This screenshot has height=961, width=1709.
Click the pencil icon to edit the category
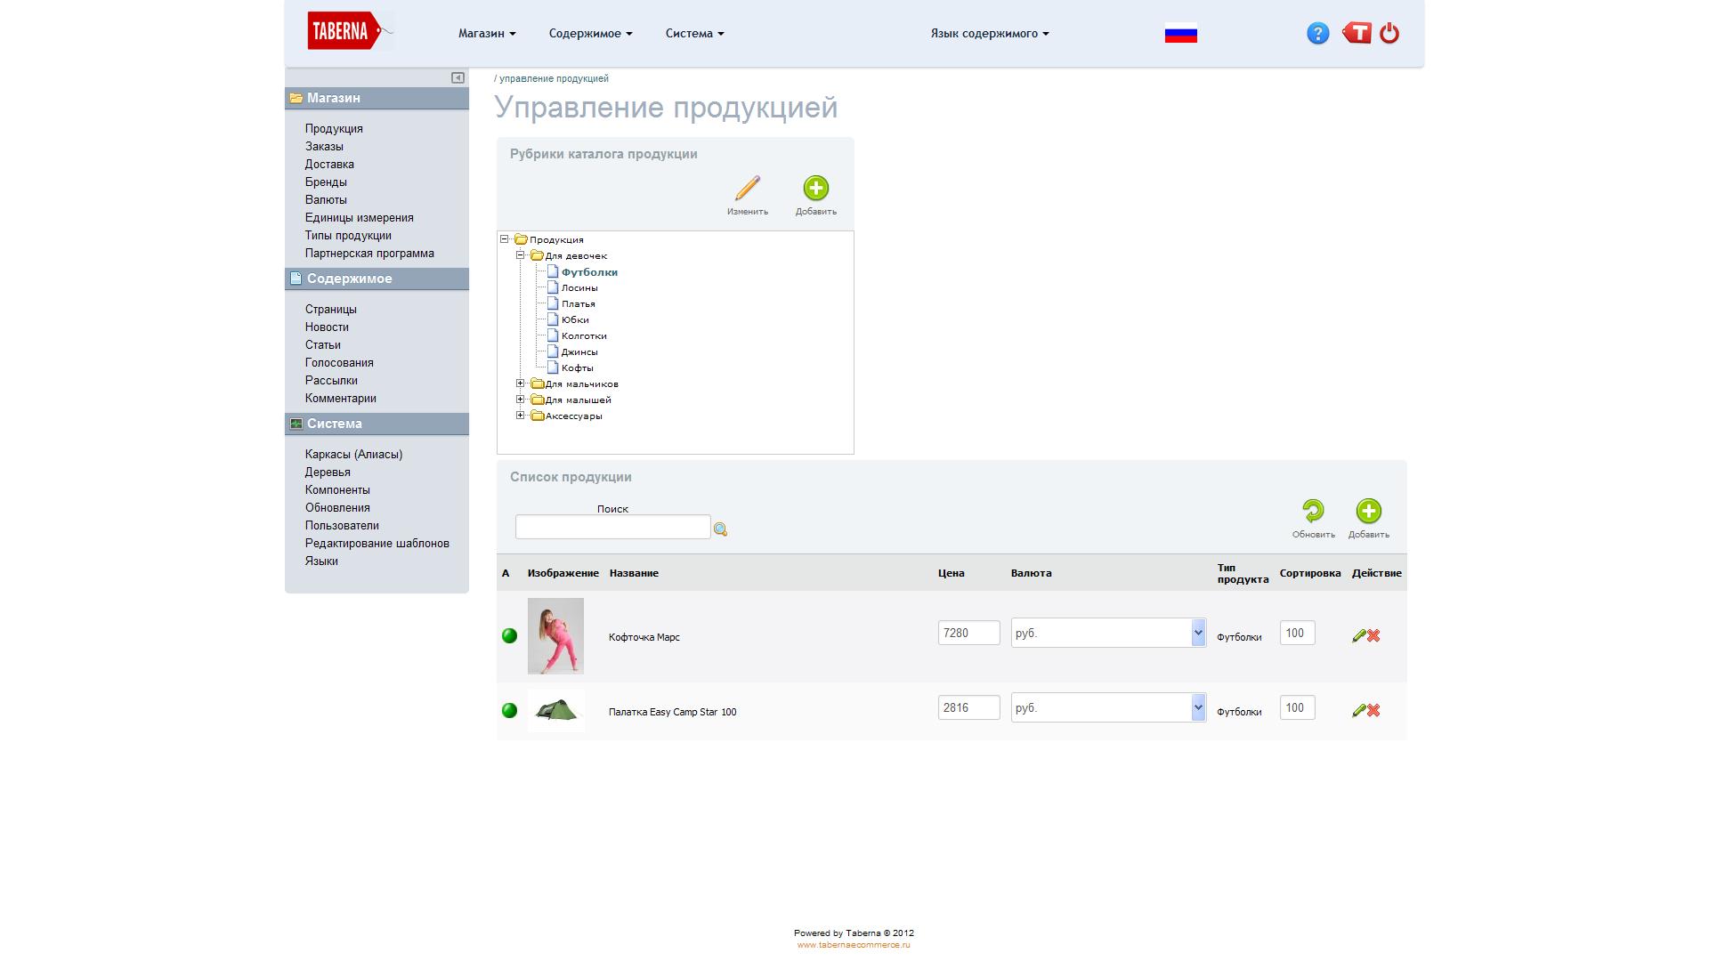point(747,189)
